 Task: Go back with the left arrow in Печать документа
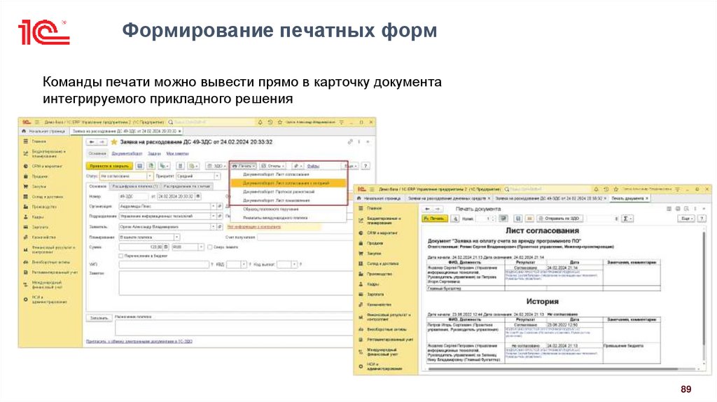pyautogui.click(x=427, y=209)
